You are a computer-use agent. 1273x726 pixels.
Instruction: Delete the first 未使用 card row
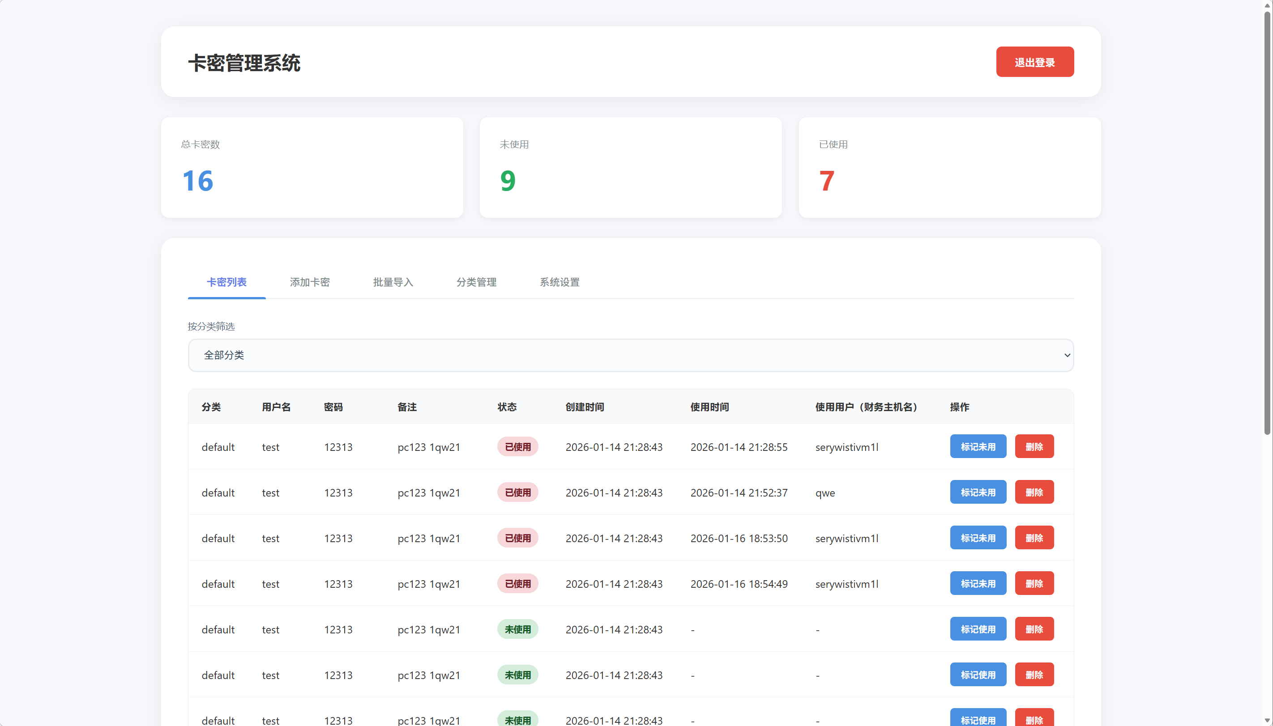[x=1034, y=629]
